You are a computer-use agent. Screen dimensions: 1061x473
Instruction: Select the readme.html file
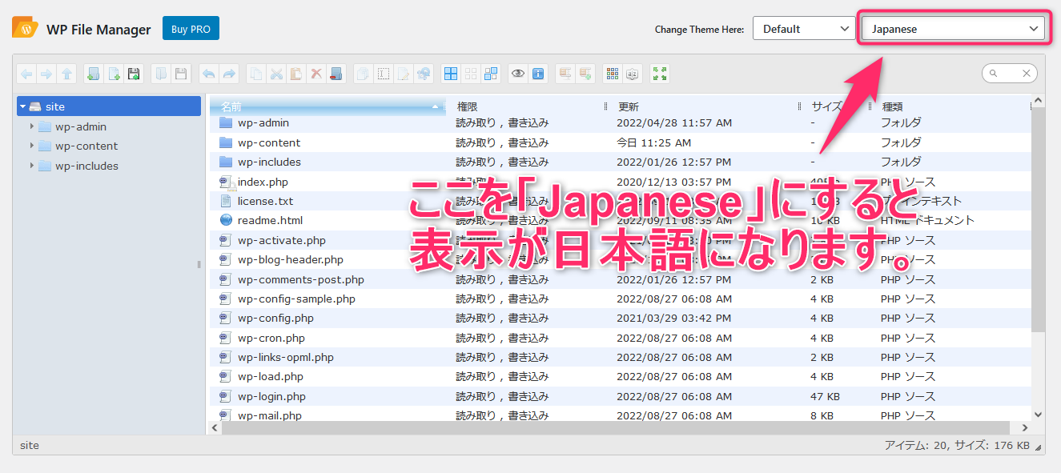(x=620, y=220)
